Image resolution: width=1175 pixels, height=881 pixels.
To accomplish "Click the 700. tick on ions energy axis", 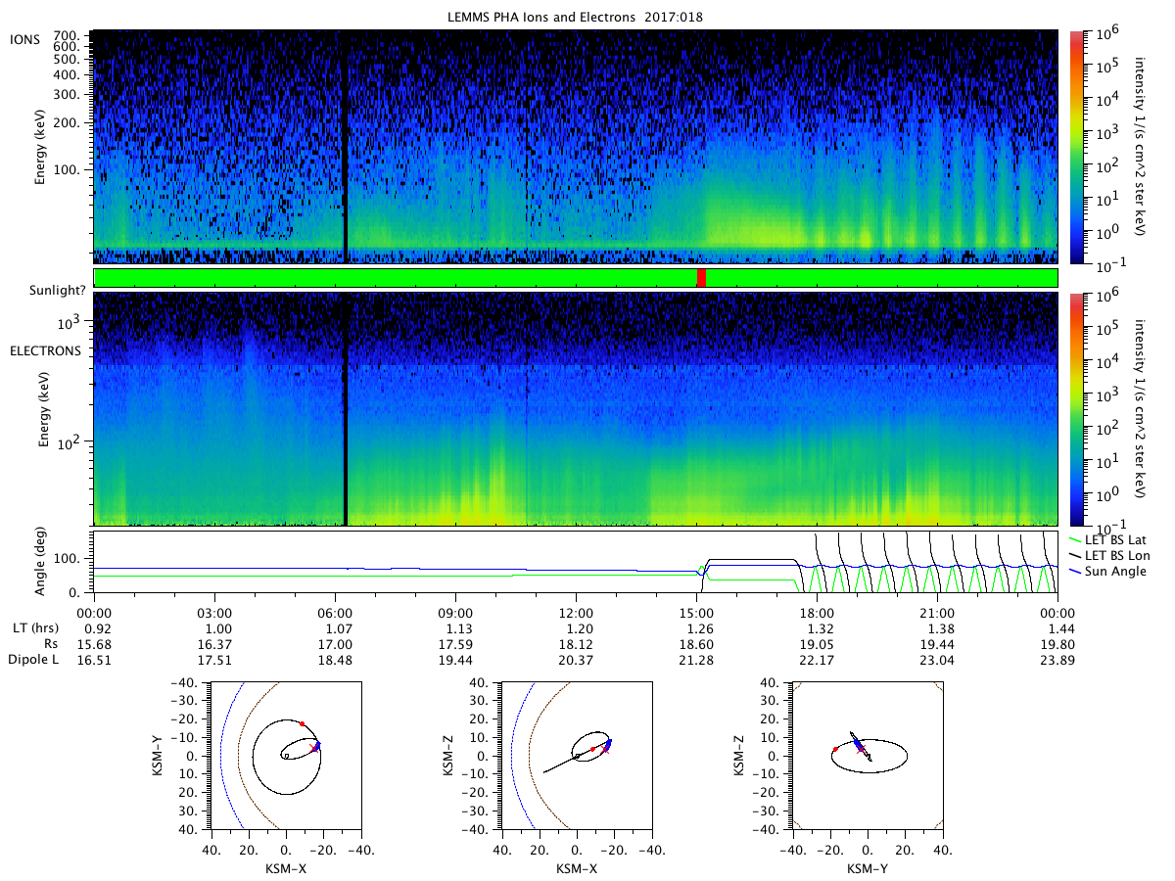I will (67, 34).
